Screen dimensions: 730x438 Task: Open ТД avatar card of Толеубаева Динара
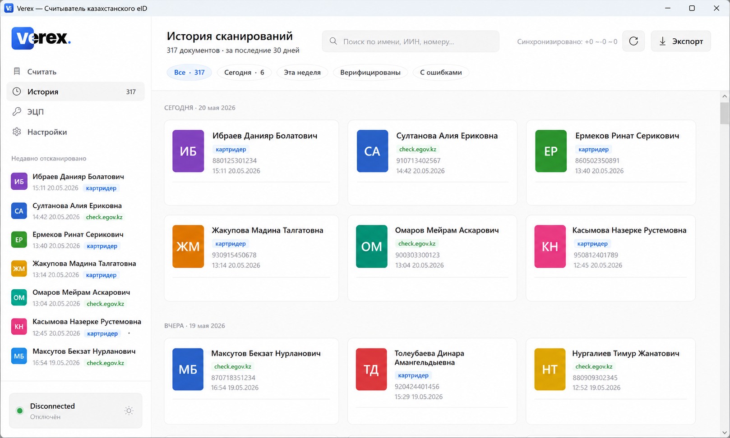(x=371, y=370)
